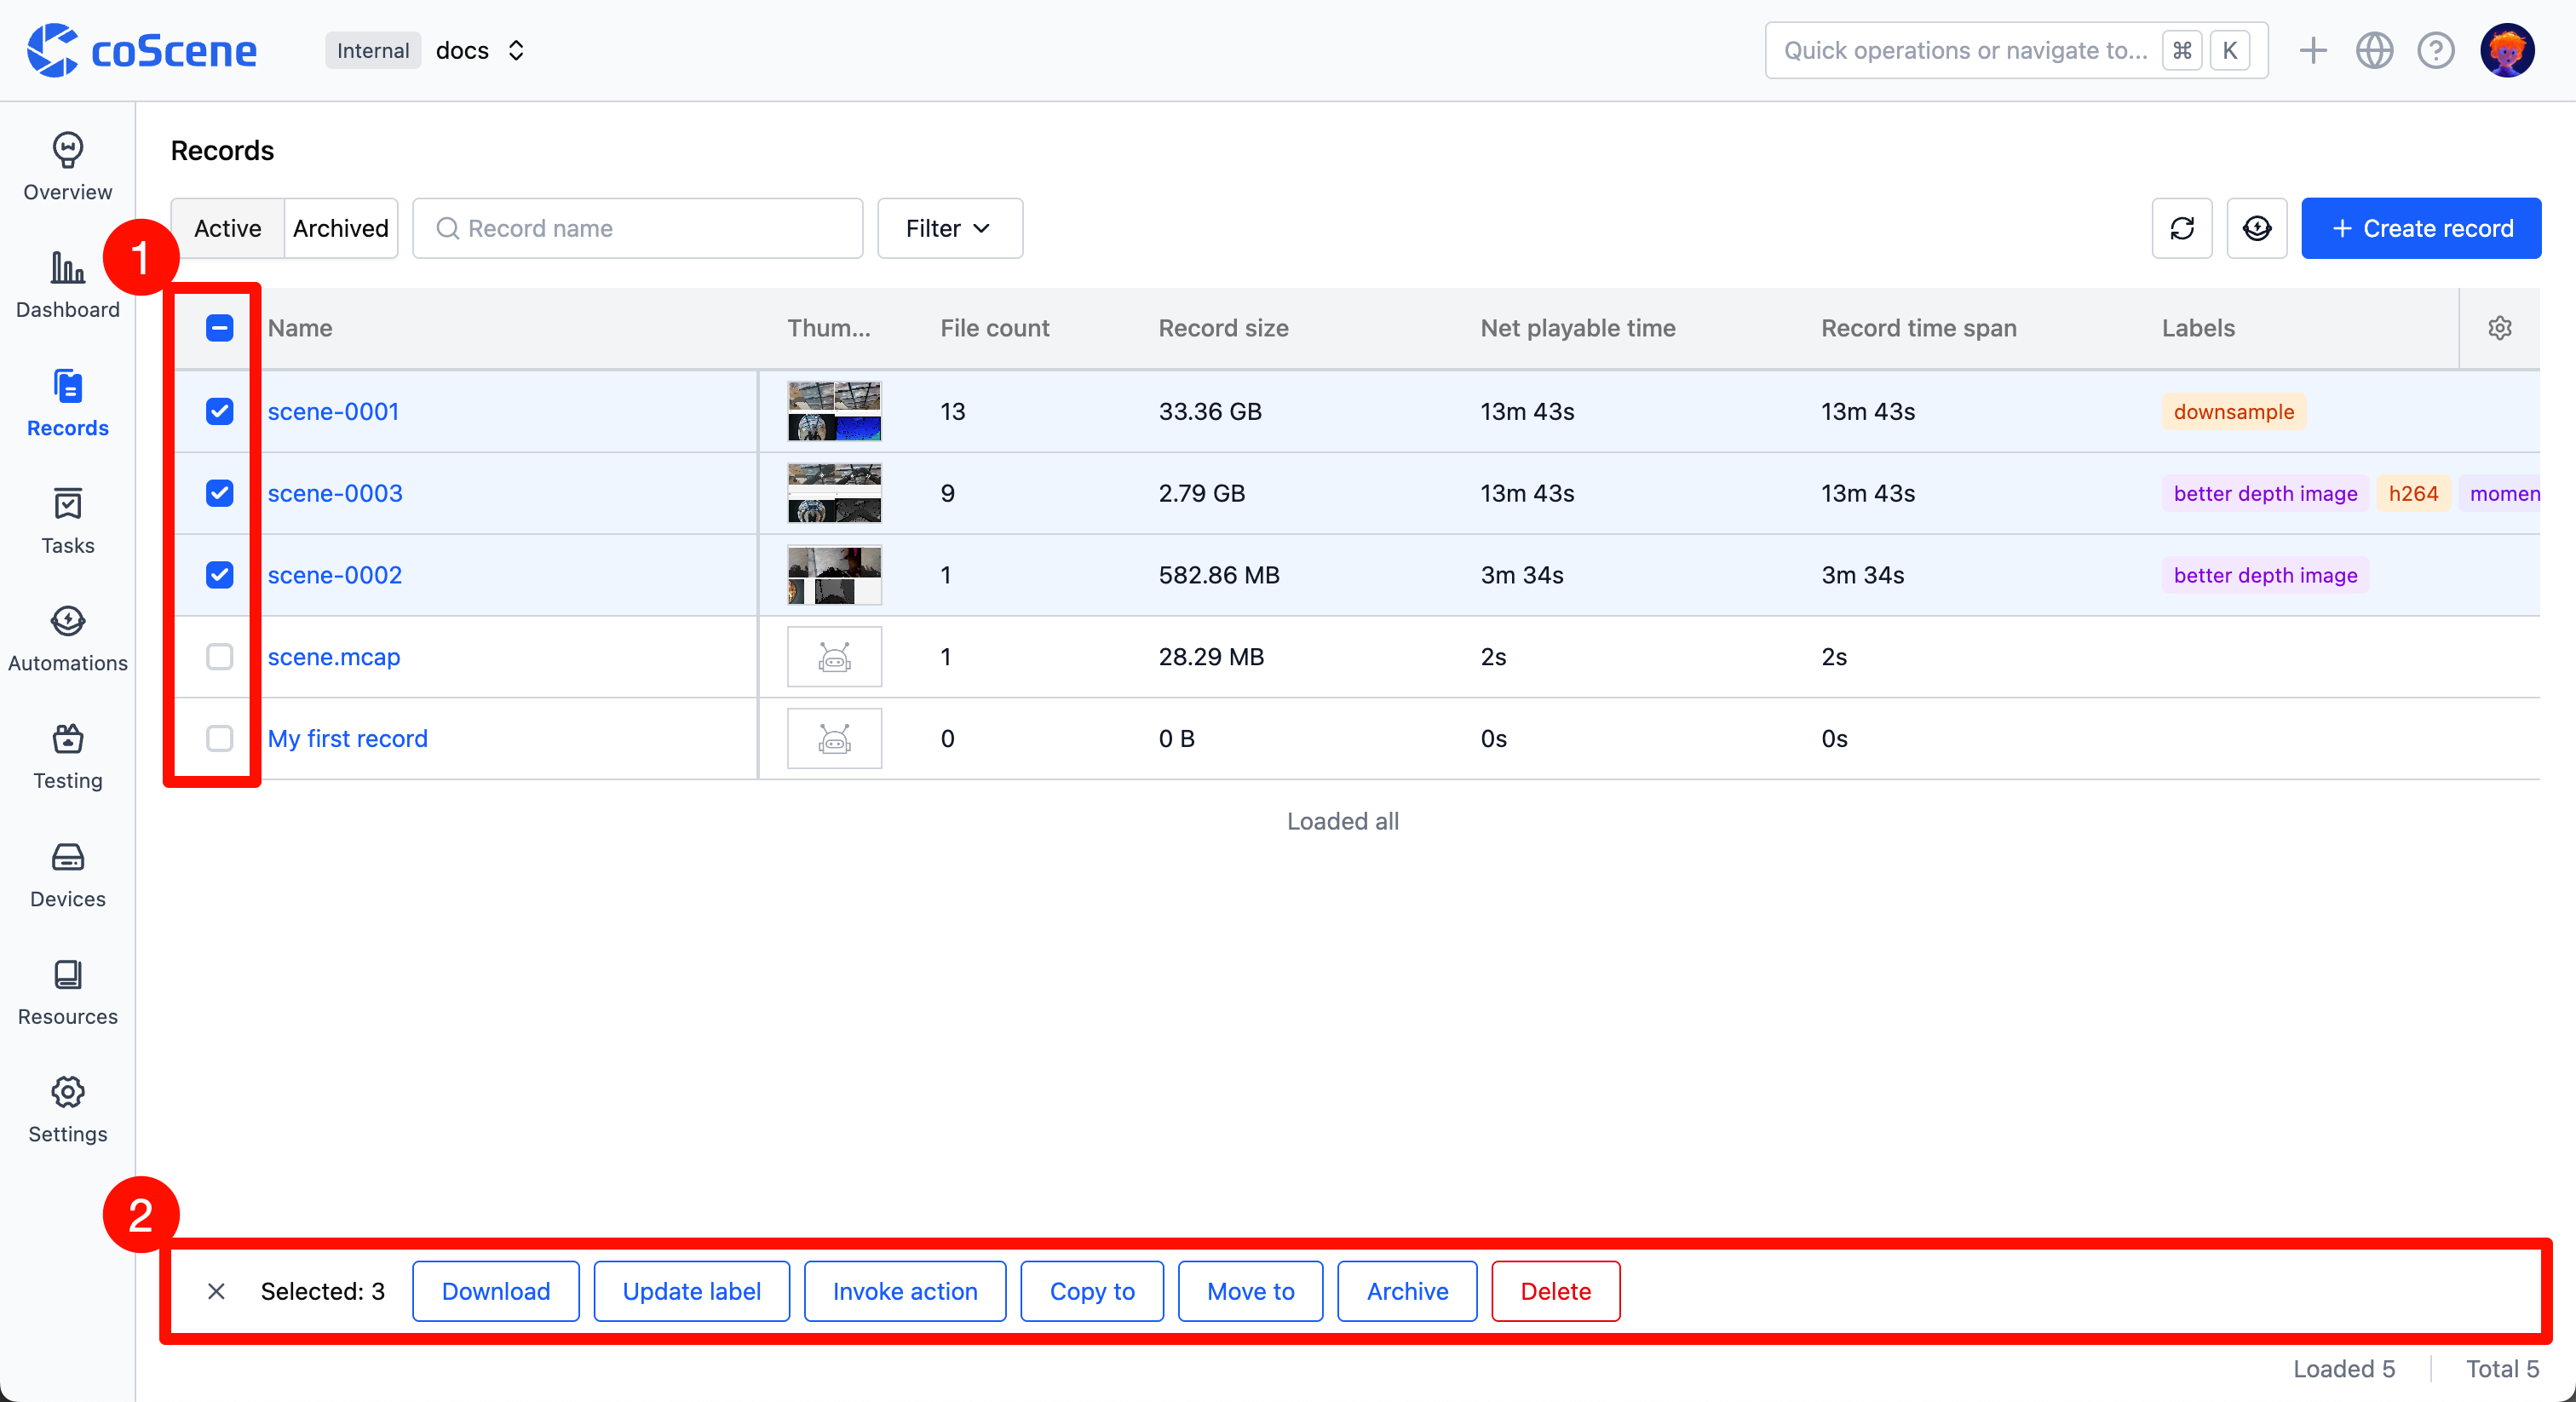2576x1402 pixels.
Task: Open table column settings gear
Action: click(x=2499, y=328)
